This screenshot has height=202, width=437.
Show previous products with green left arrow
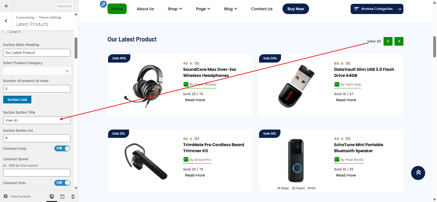388,41
